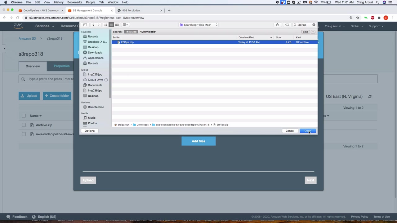Sort S3 objects by Name column
The image size is (397, 223).
coord(35,116)
